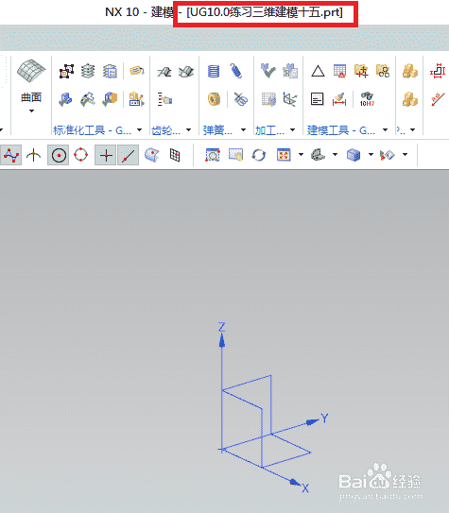Click the YC axis handle of the coordinate system
Viewport: 449px width, 513px height.
[313, 421]
